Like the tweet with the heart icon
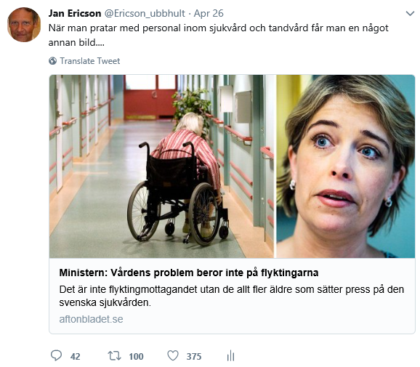Image resolution: width=420 pixels, height=367 pixels. pos(173,356)
